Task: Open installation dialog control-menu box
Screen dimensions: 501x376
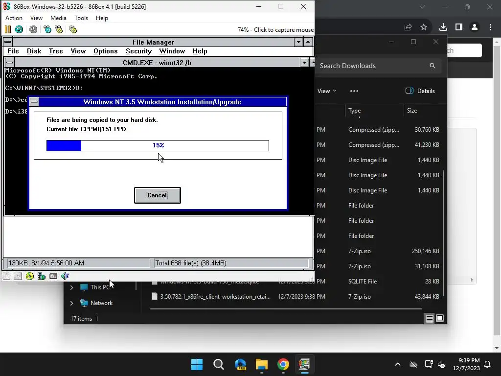Action: pos(34,102)
